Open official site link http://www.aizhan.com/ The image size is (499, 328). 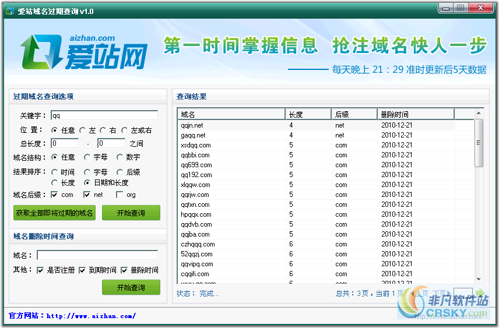tap(91, 316)
